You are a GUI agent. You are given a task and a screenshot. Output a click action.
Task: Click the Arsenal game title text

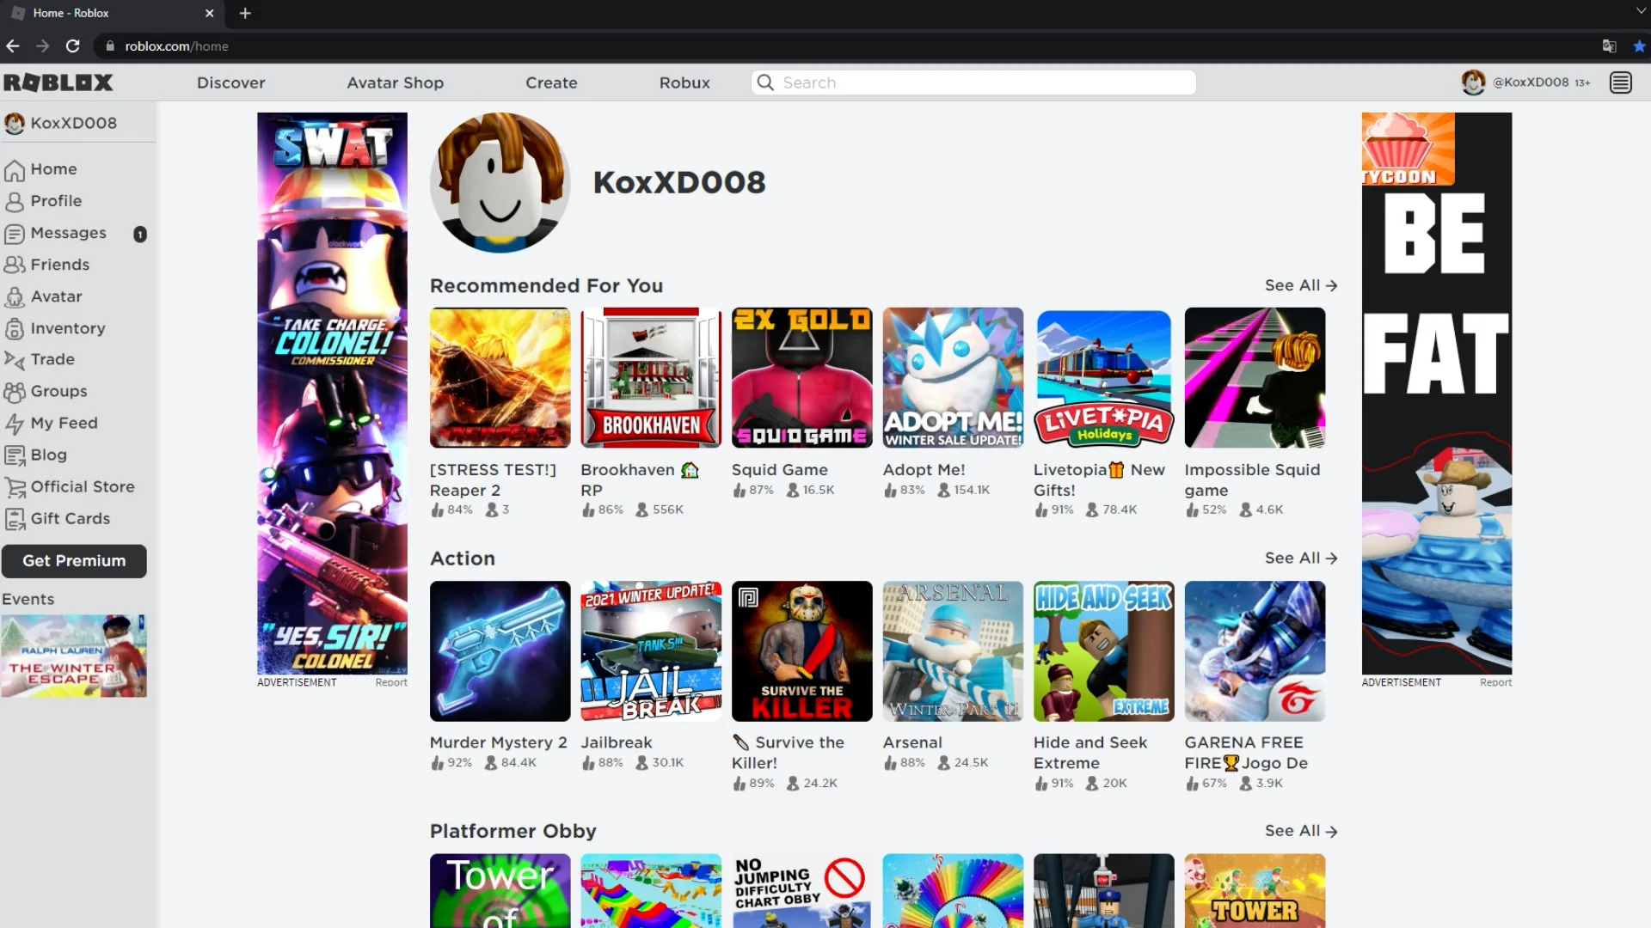912,742
